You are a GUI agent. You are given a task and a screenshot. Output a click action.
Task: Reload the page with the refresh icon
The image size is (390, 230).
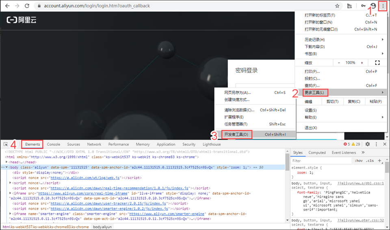[27, 6]
